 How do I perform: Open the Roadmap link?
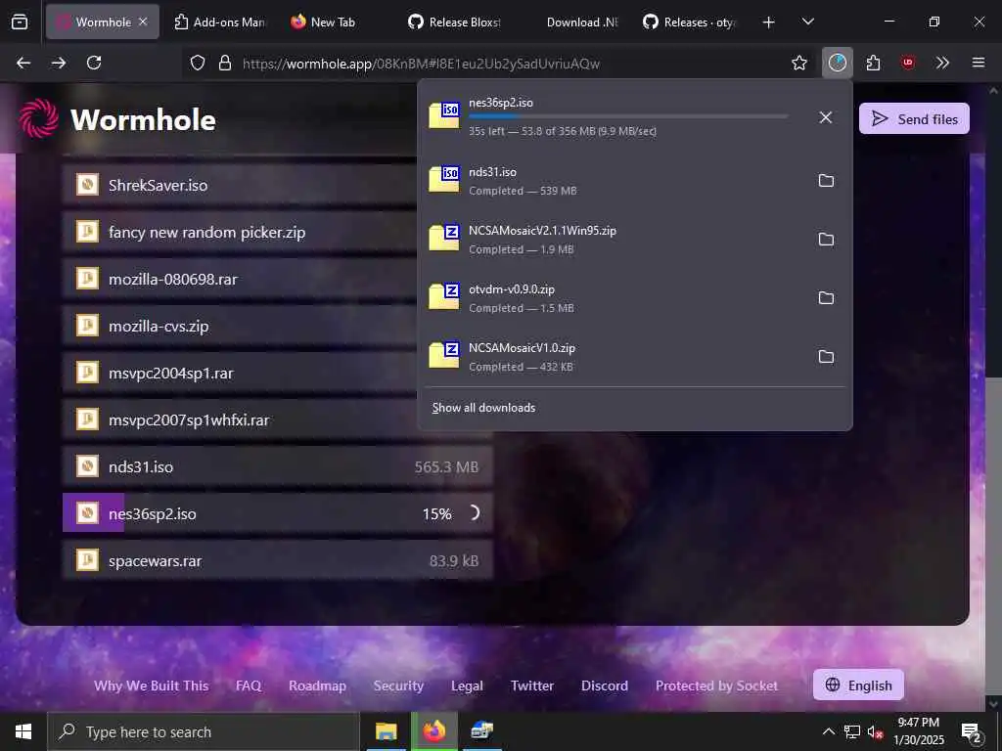click(318, 685)
